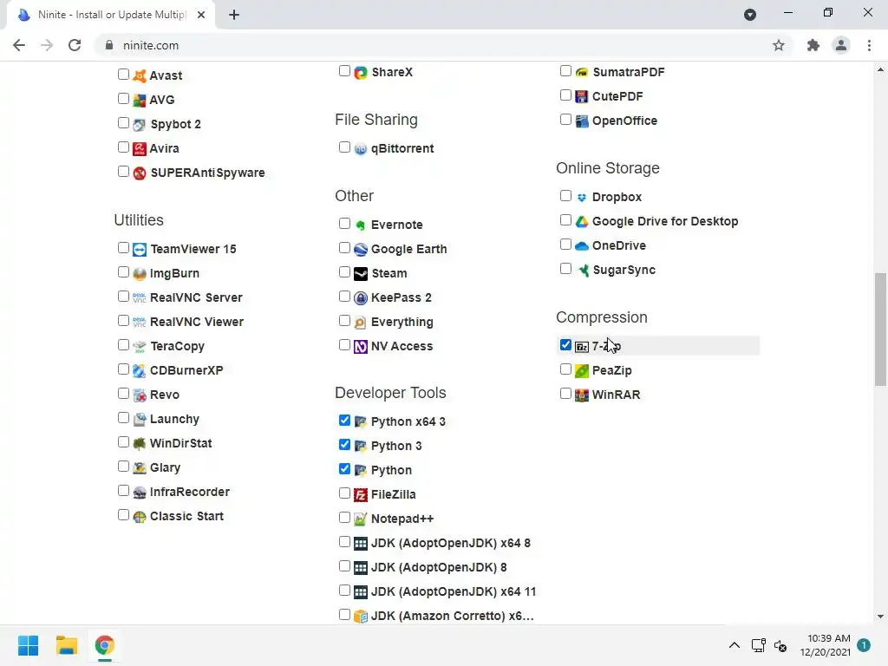Uncheck the 7-Zip checkbox
This screenshot has width=888, height=666.
(565, 345)
